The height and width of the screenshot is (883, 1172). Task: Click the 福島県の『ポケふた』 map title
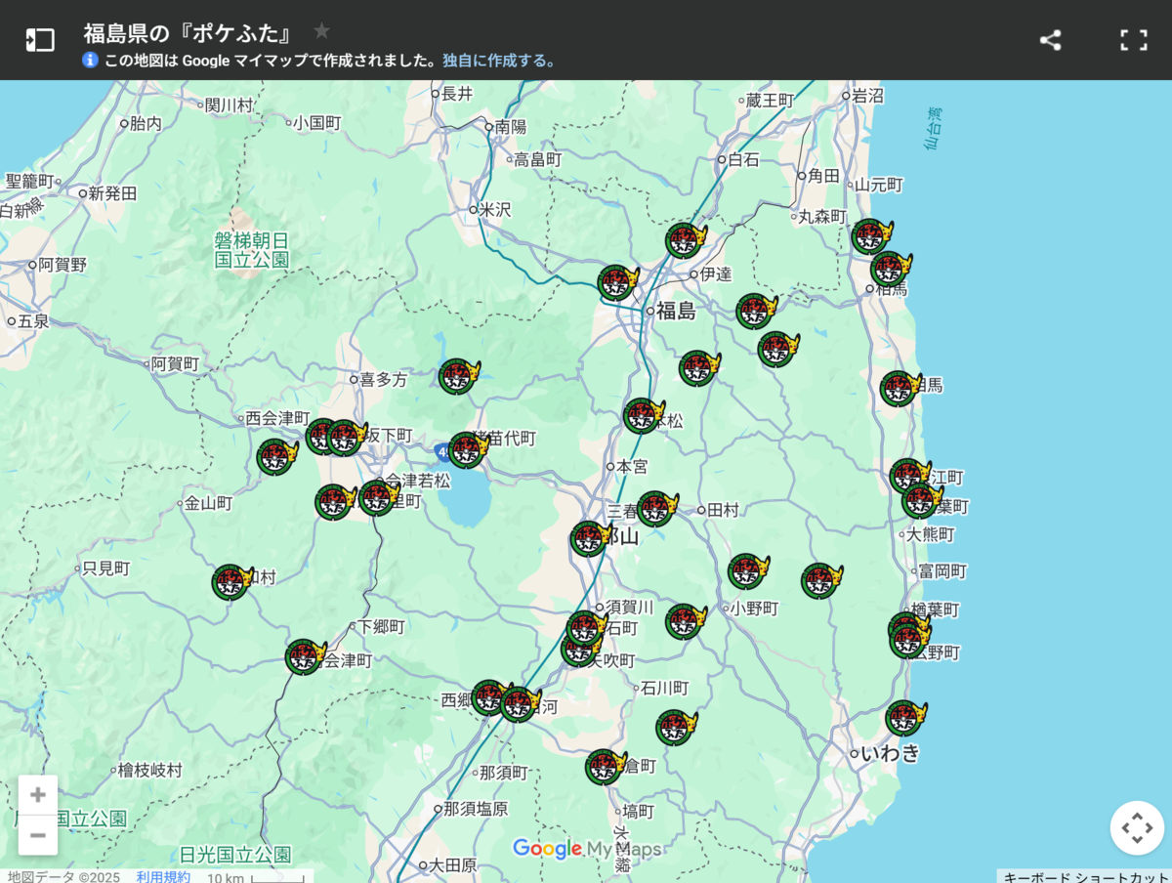188,33
